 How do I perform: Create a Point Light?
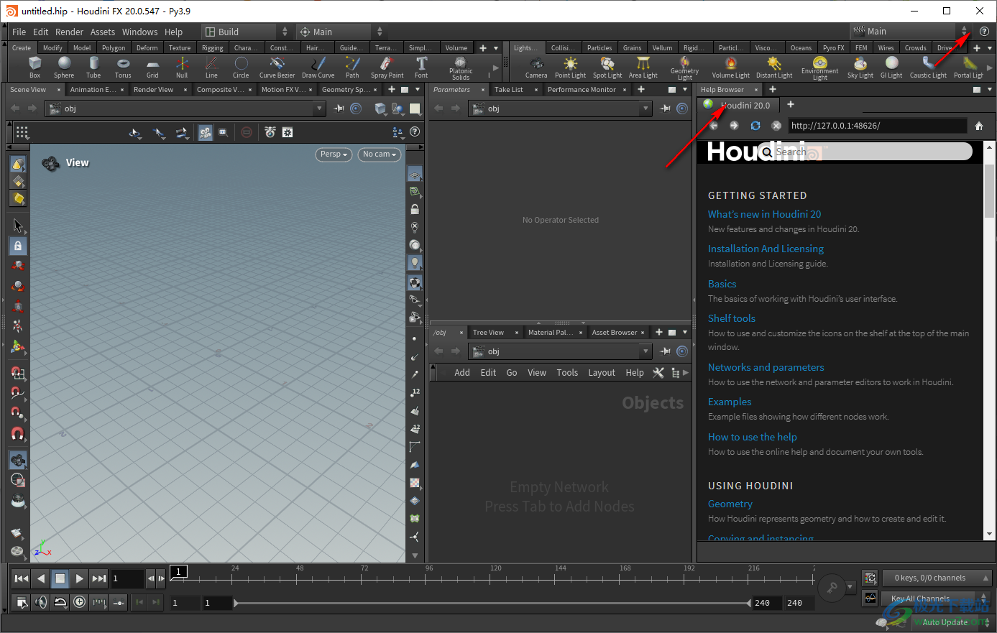click(570, 68)
